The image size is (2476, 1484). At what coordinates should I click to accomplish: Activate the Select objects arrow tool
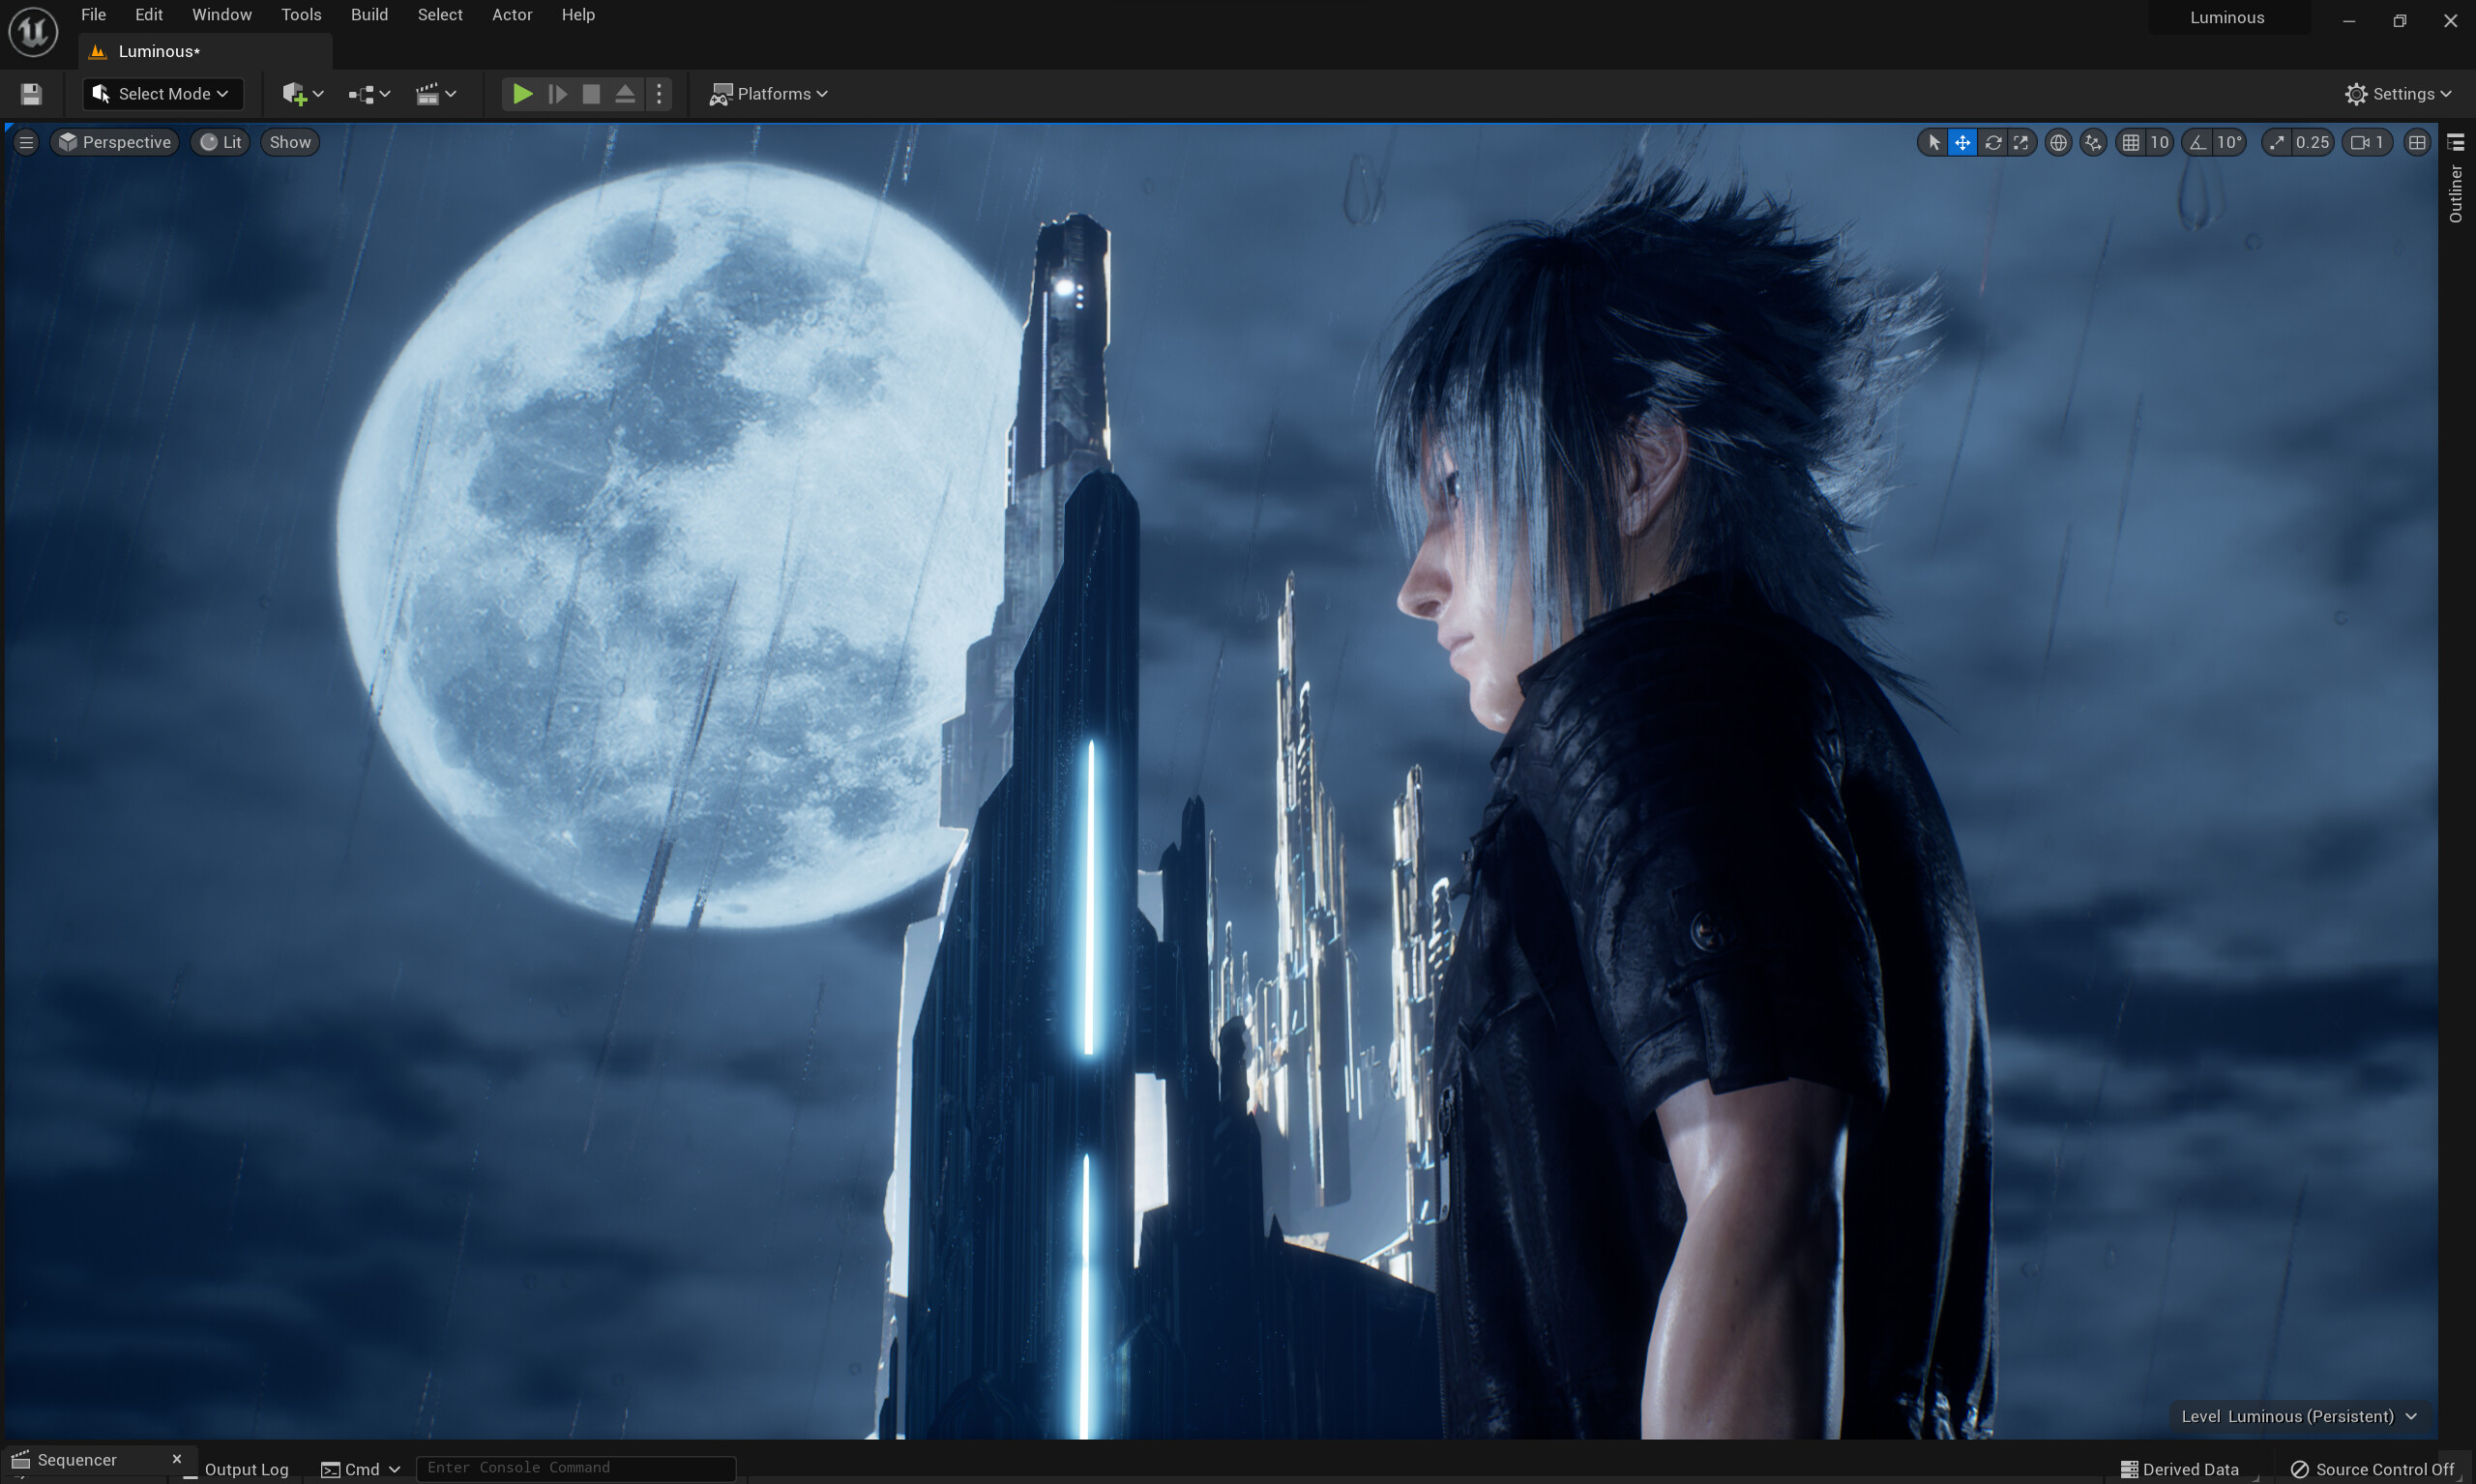(1933, 142)
